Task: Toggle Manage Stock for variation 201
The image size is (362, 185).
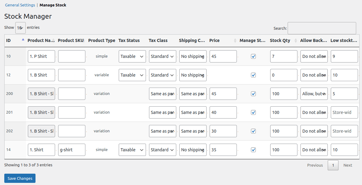Action: click(253, 112)
